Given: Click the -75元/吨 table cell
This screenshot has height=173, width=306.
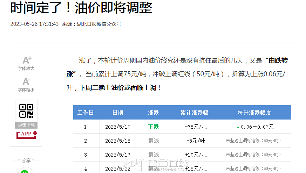Looking at the screenshot, I should 196,127.
